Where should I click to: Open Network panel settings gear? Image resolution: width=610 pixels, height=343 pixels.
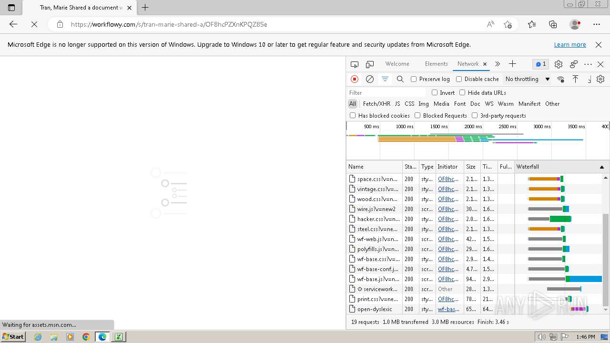(x=600, y=79)
